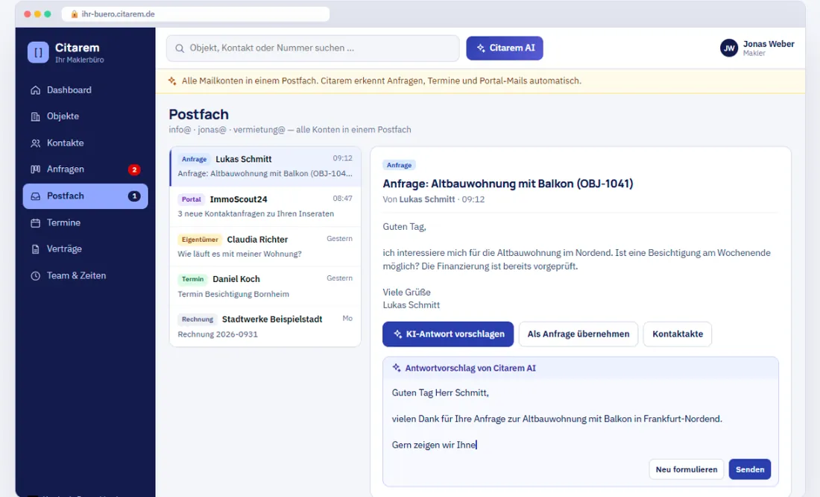
Task: Click the red Anfragen badge showing 2
Action: point(134,169)
